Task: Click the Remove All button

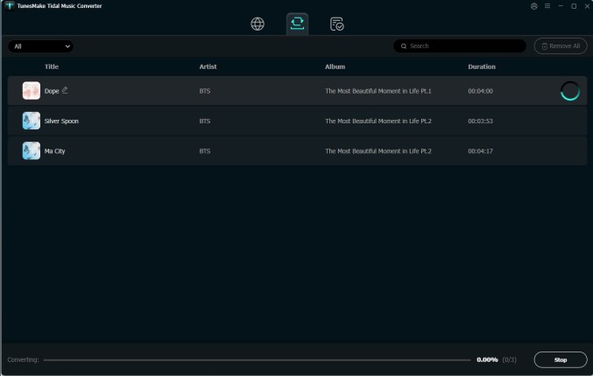Action: (561, 46)
